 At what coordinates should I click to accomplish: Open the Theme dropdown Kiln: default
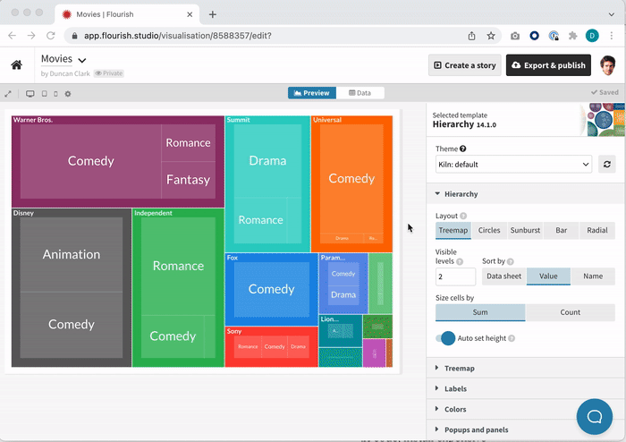(513, 164)
